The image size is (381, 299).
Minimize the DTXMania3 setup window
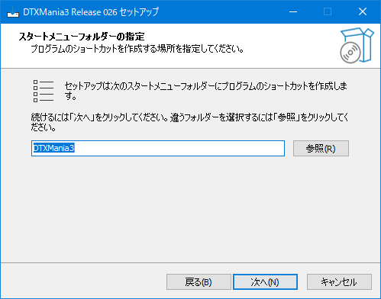click(x=293, y=11)
